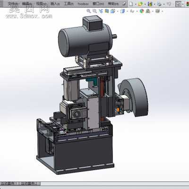Open the 窗口 (Window) menu

(98, 4)
